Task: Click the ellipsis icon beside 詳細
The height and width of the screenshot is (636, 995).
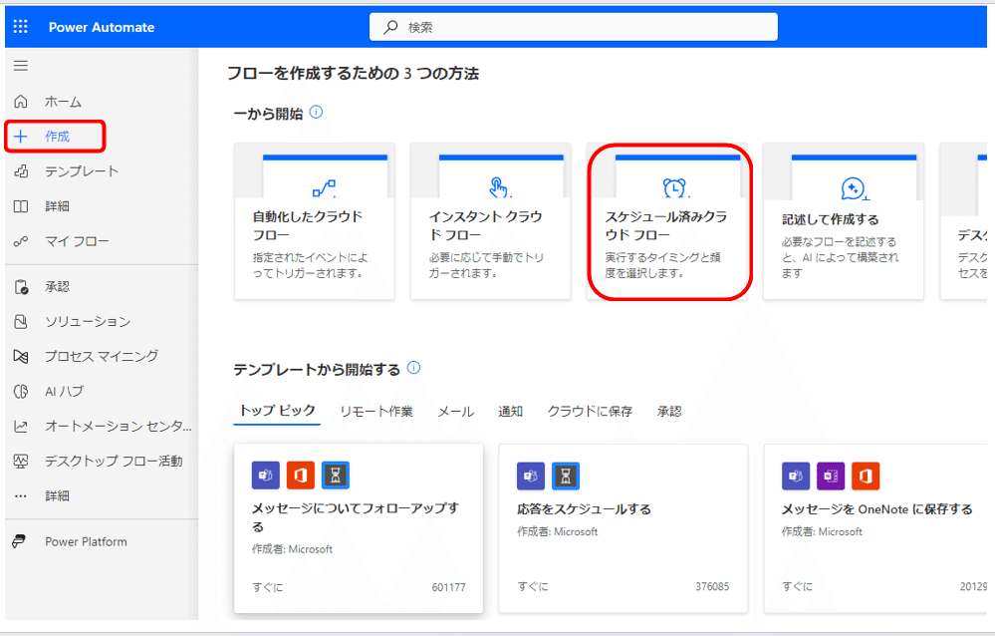Action: tap(21, 495)
